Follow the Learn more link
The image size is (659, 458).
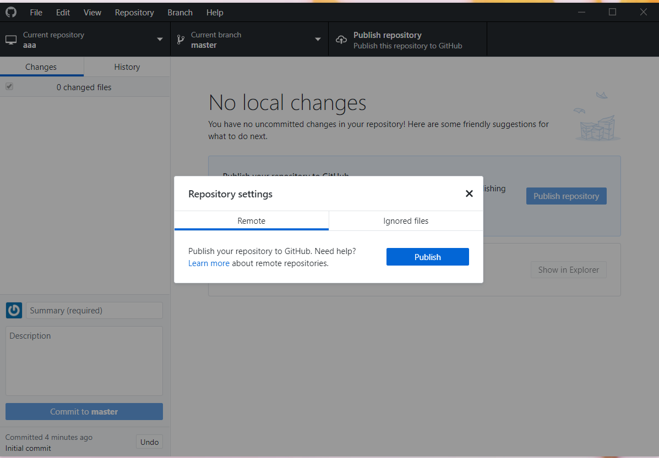209,263
